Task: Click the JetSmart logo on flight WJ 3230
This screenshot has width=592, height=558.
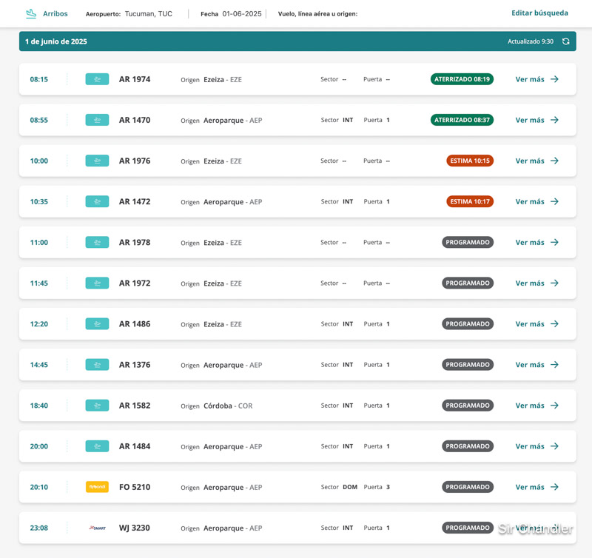Action: pyautogui.click(x=97, y=528)
